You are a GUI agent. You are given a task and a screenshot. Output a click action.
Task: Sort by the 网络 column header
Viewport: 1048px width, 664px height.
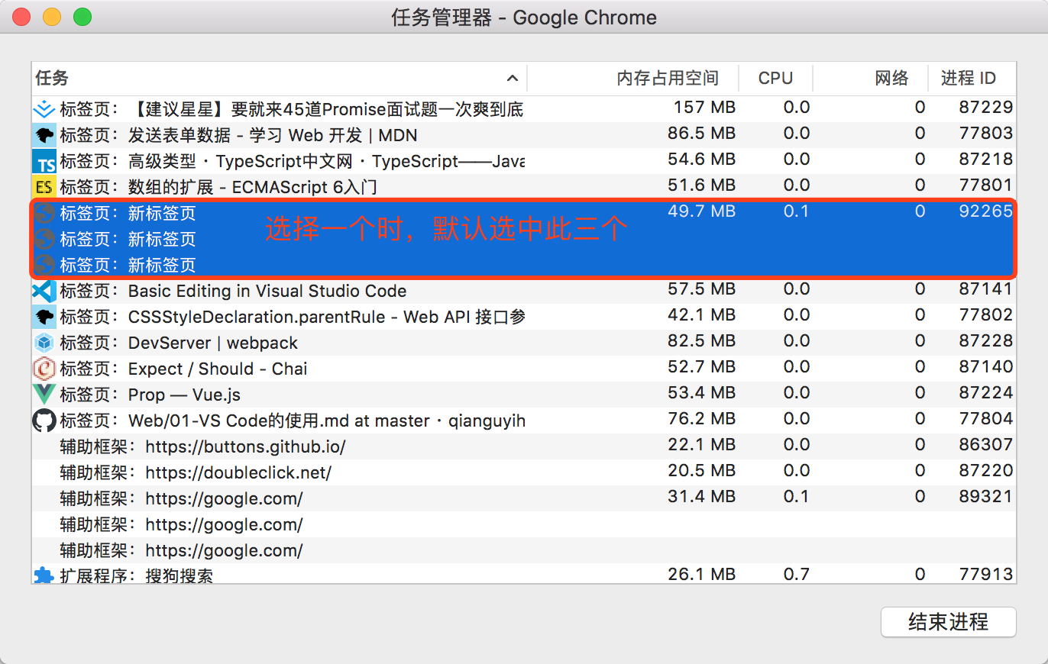(x=871, y=78)
